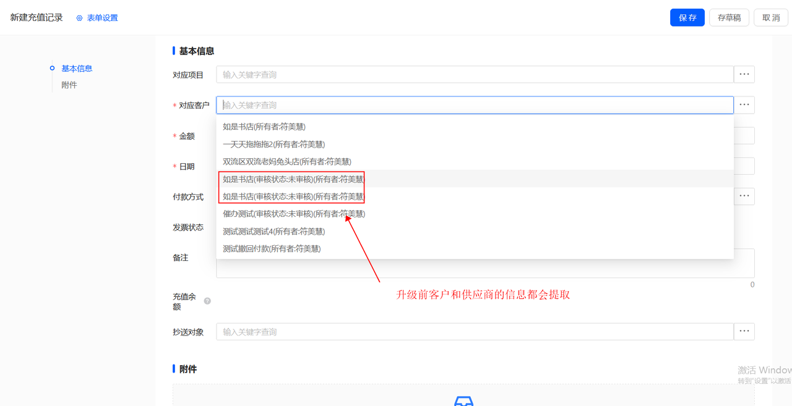Pick the 催办测试 option in dropdown
Image resolution: width=792 pixels, height=406 pixels.
294,214
